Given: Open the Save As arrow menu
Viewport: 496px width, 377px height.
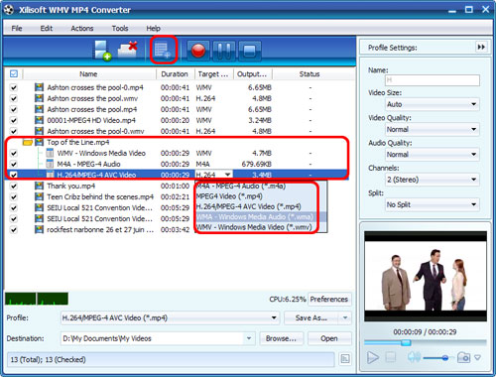Looking at the screenshot, I should coord(345,317).
